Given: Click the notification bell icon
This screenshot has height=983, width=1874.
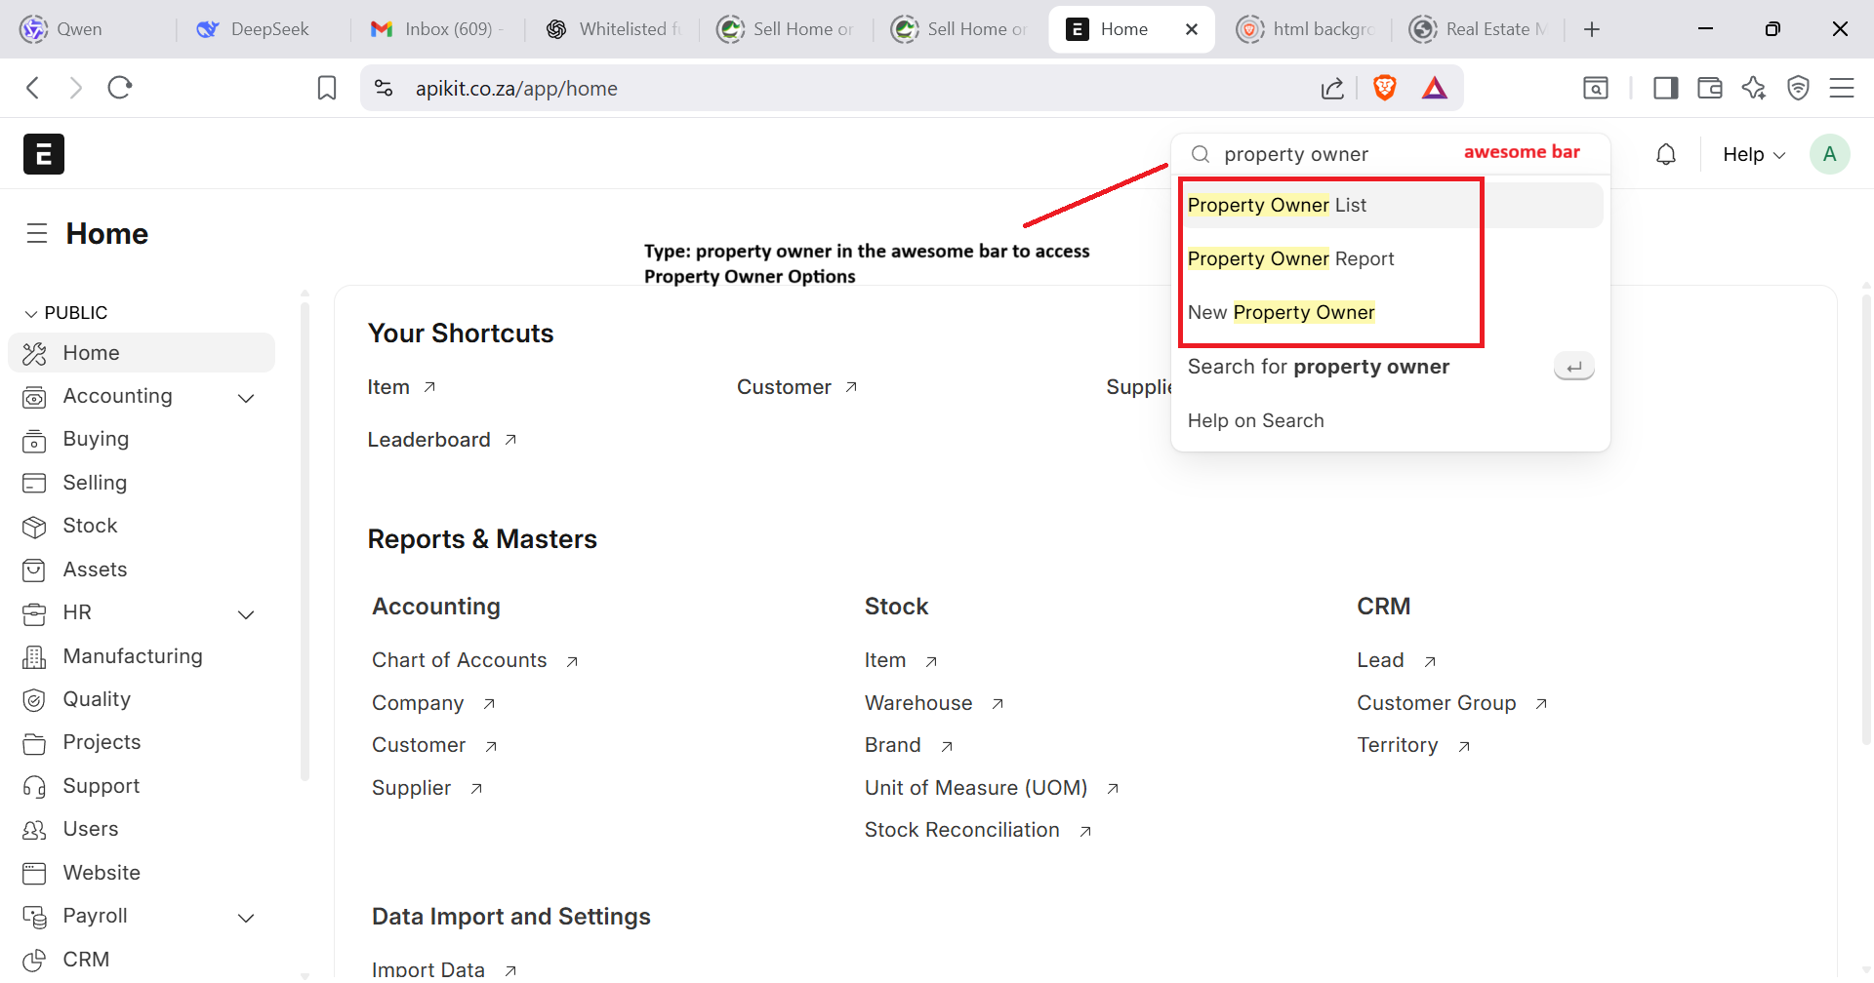Looking at the screenshot, I should [1666, 154].
